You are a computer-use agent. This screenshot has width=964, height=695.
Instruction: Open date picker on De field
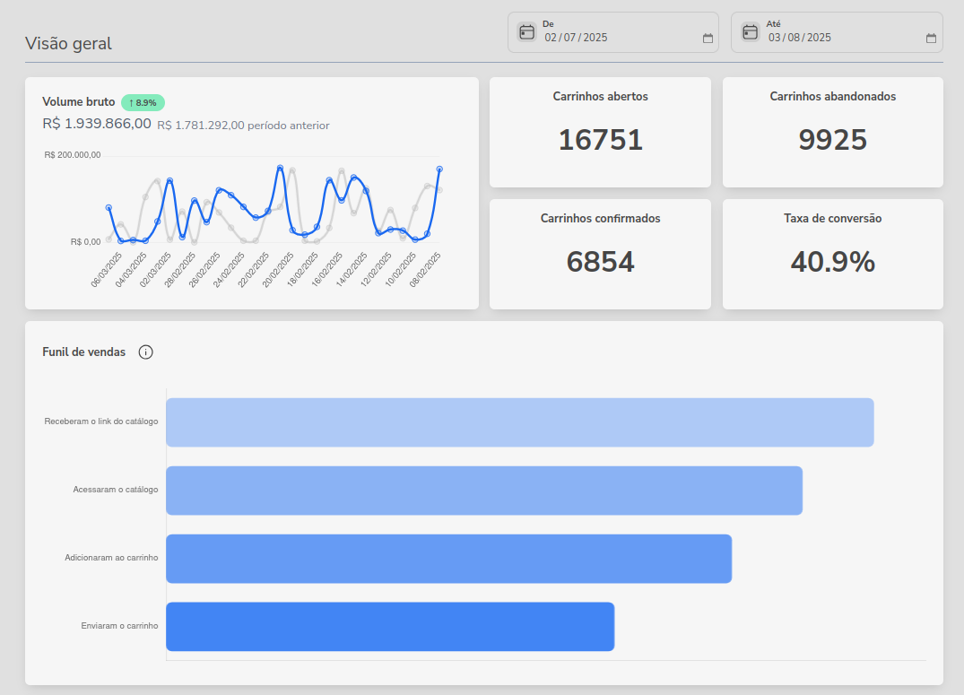pos(708,39)
